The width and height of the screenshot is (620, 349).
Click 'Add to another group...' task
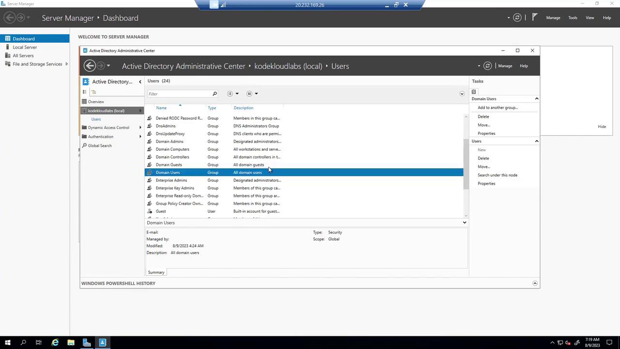(x=497, y=108)
